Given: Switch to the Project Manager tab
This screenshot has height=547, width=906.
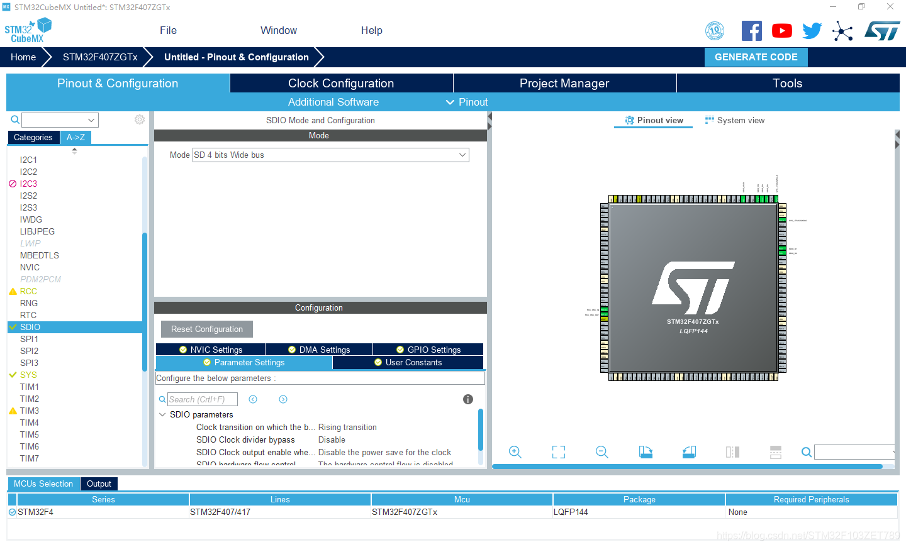Looking at the screenshot, I should coord(564,83).
